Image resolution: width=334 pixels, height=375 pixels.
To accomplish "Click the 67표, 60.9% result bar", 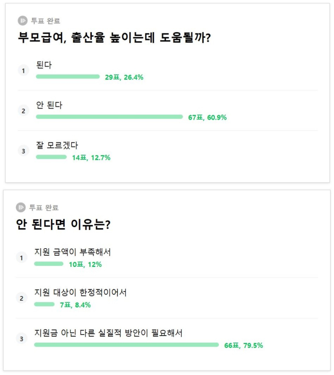I will pyautogui.click(x=109, y=116).
